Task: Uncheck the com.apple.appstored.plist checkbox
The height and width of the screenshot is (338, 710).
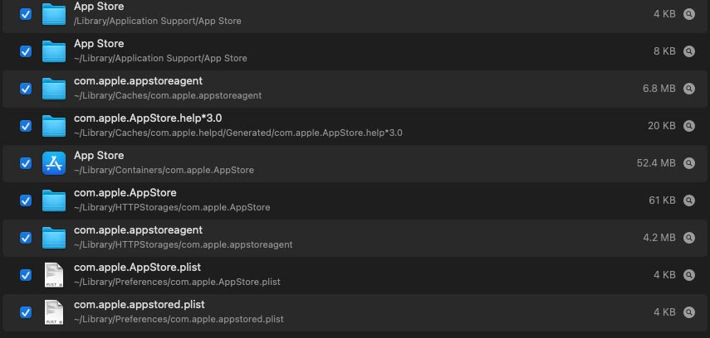Action: (26, 312)
